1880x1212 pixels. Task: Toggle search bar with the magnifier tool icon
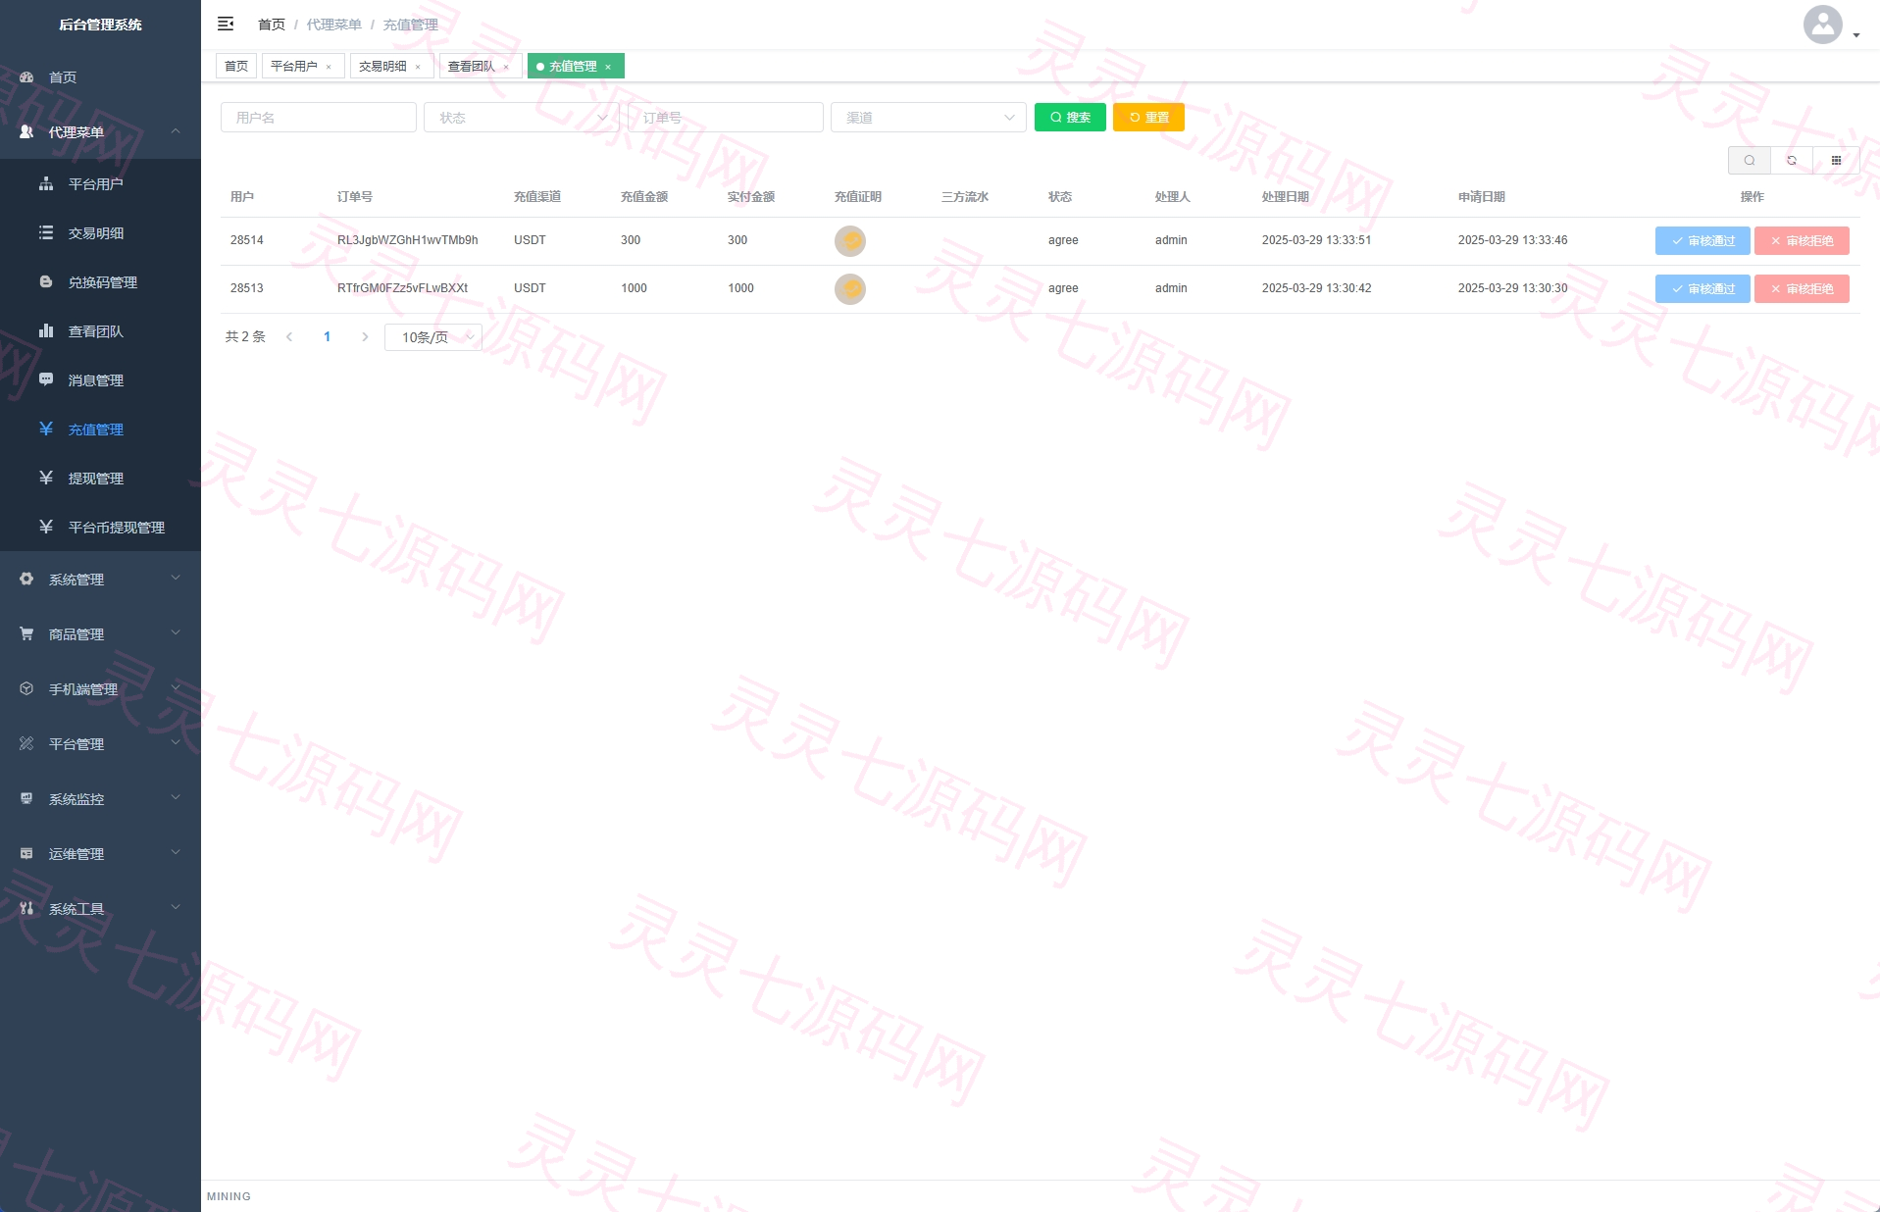click(1749, 160)
